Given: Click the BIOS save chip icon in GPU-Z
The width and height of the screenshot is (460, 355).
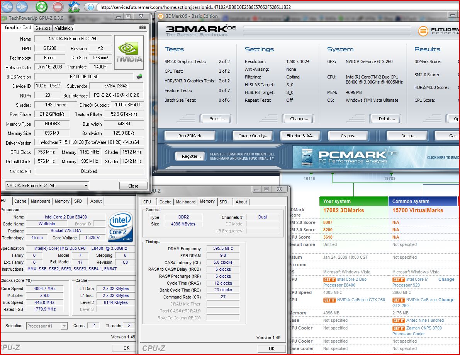Looking at the screenshot, I should pos(140,77).
